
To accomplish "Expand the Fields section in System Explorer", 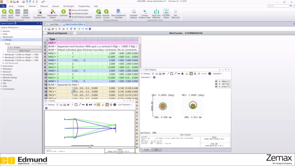I will pos(1,34).
